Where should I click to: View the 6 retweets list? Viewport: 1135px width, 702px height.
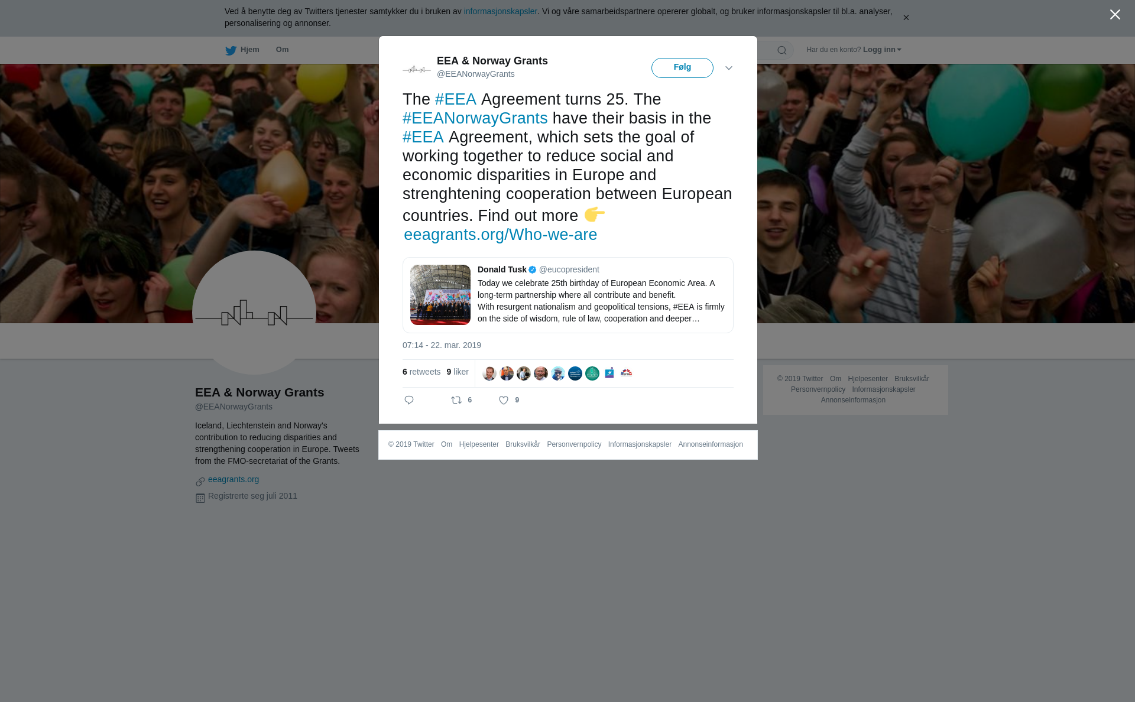click(x=421, y=372)
